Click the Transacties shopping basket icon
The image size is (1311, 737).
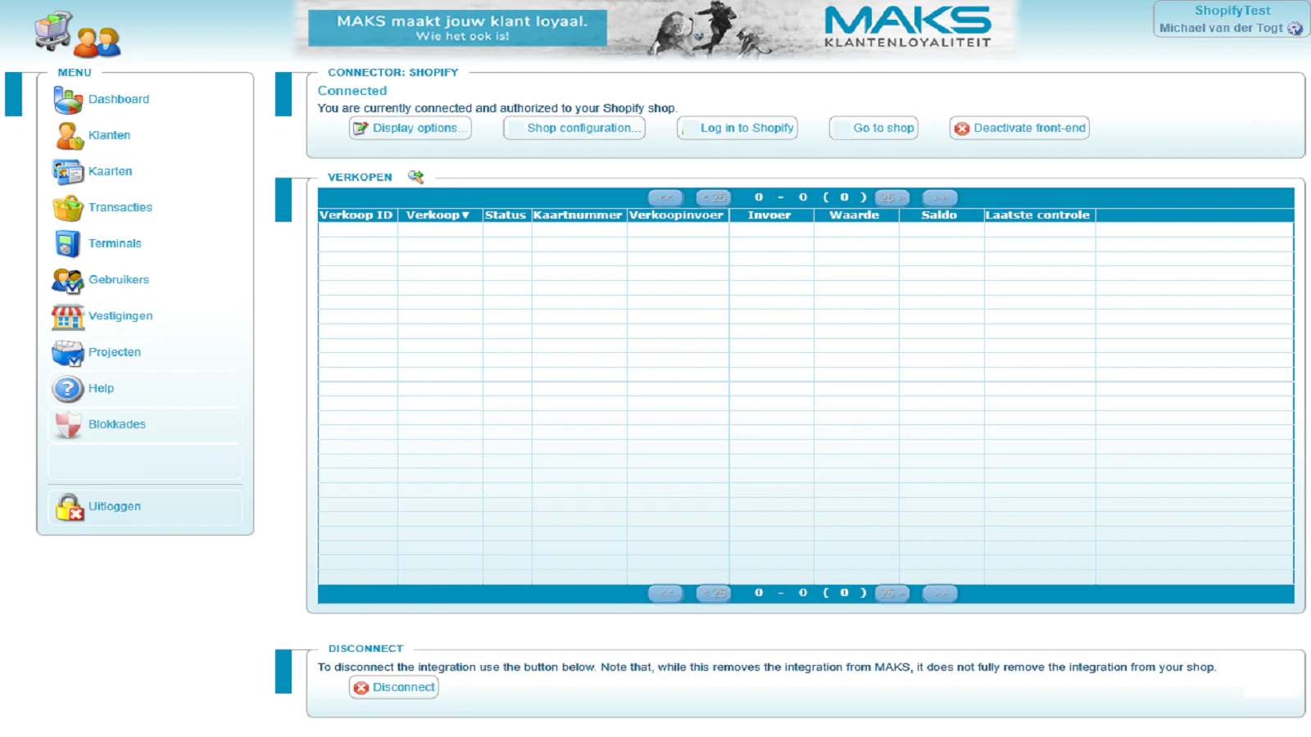click(68, 208)
